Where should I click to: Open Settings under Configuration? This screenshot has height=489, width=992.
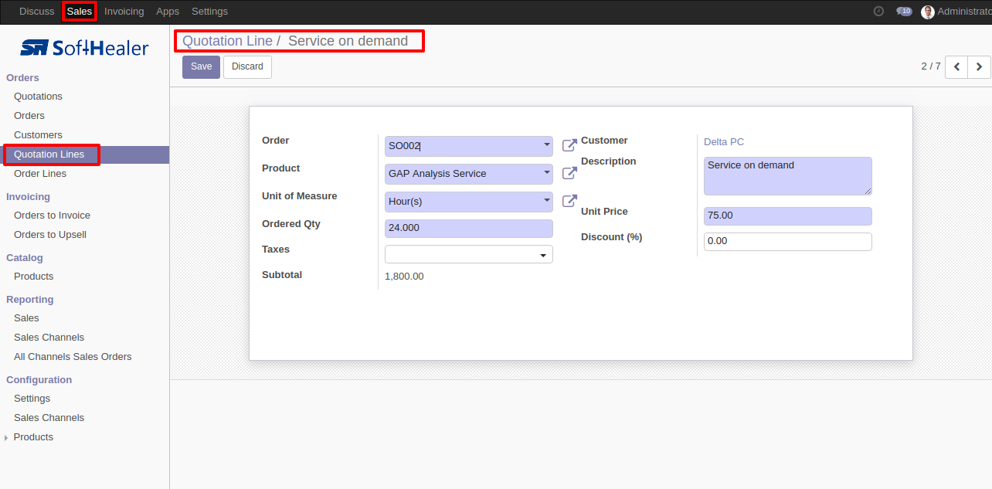[32, 399]
